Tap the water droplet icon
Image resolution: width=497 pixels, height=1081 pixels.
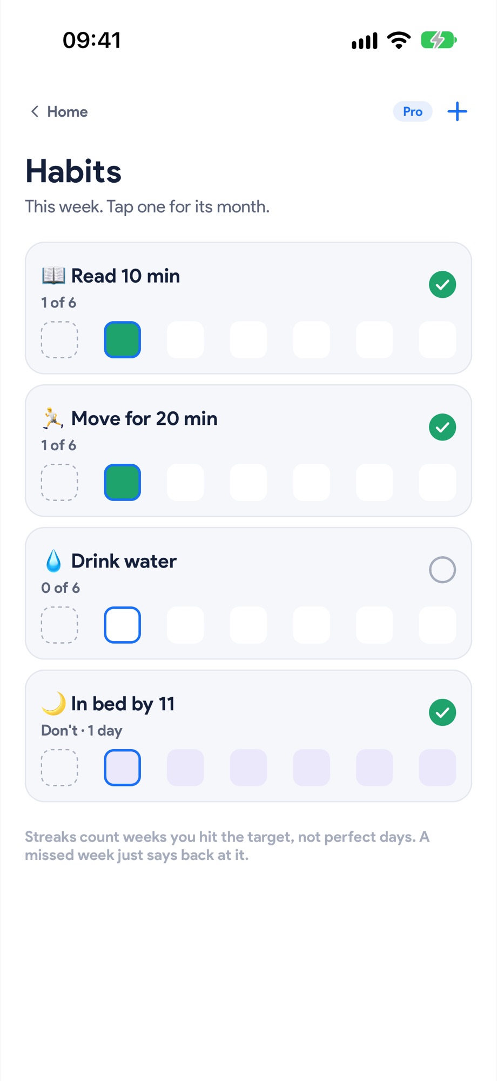[53, 561]
